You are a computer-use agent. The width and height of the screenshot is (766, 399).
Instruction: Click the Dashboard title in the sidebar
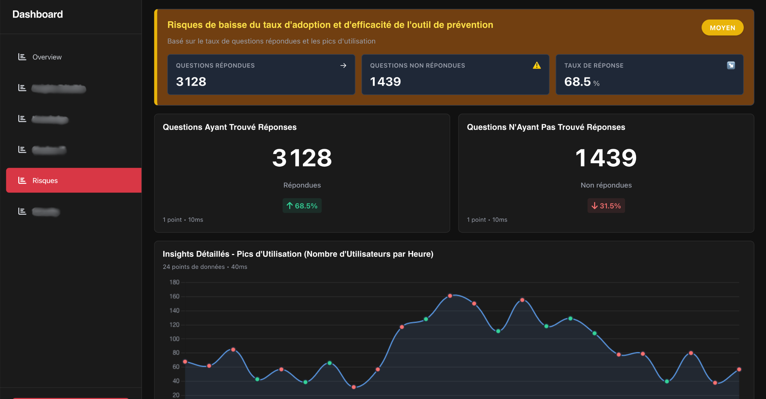38,14
